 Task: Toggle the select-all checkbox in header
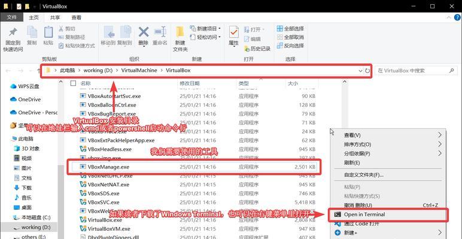point(74,84)
